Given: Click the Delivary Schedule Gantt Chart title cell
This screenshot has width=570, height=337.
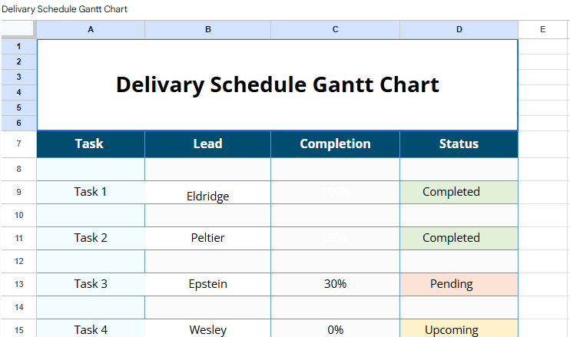Looking at the screenshot, I should (277, 84).
